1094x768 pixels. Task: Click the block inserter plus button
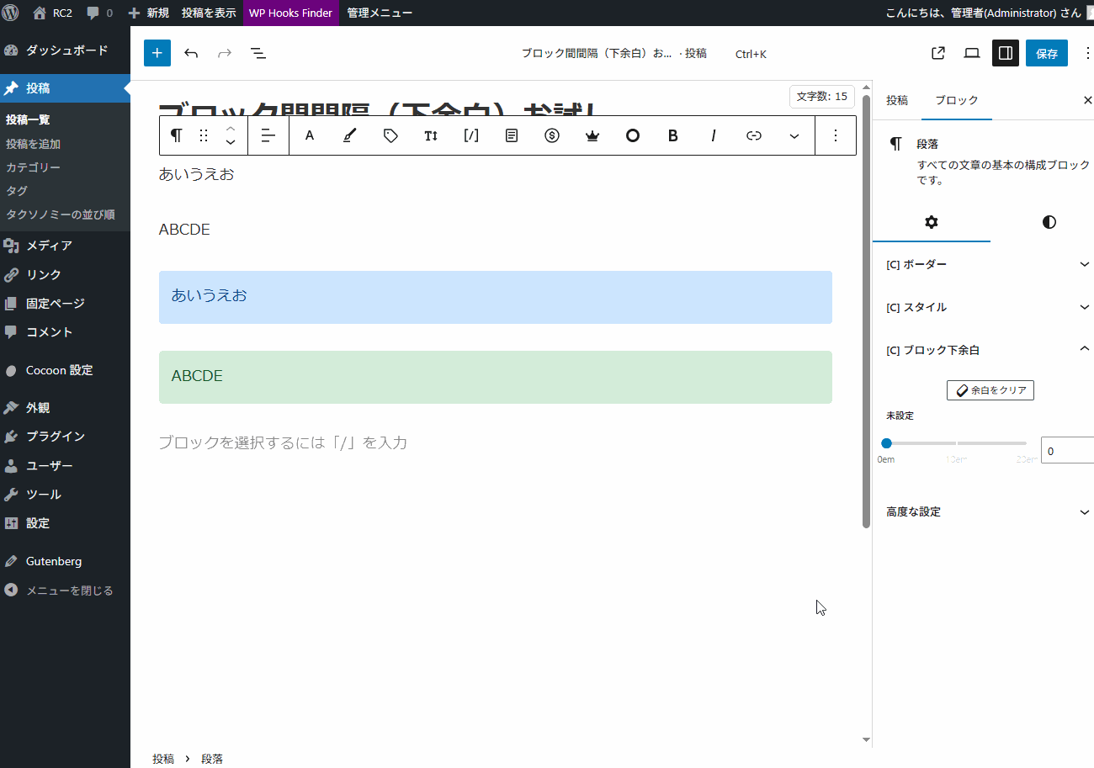157,53
